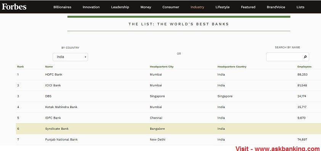
Task: Select the ICICI Bank name
Action: click(53, 86)
